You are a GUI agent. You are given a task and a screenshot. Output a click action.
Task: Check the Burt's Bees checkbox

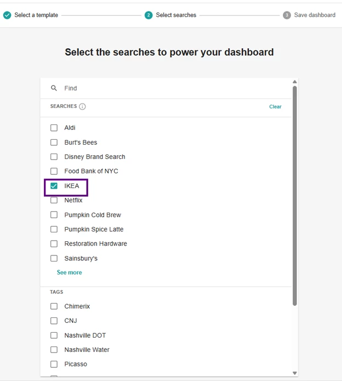coord(54,142)
